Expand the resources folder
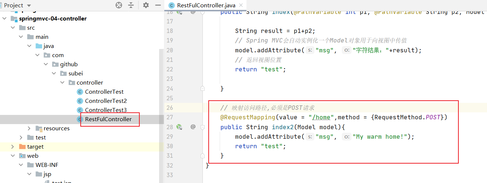487x183 pixels. (29, 128)
